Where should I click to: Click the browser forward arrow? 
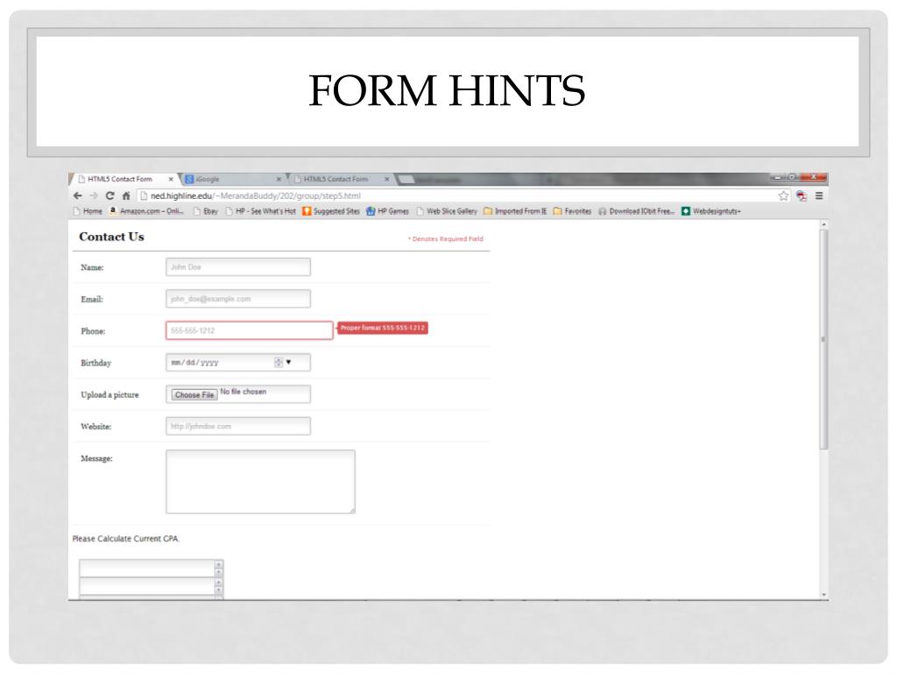pyautogui.click(x=94, y=195)
